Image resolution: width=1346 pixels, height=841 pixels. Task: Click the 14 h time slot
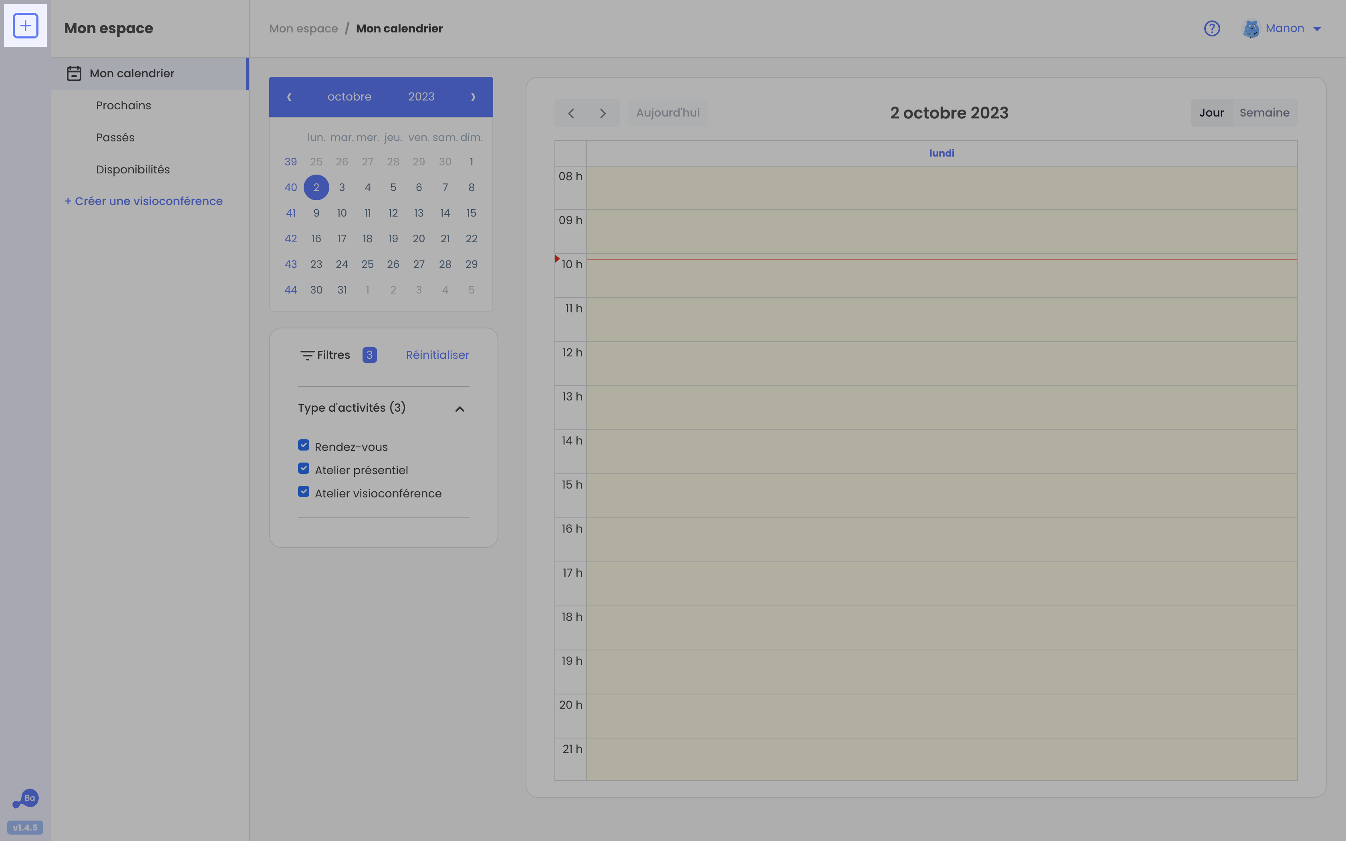click(942, 452)
